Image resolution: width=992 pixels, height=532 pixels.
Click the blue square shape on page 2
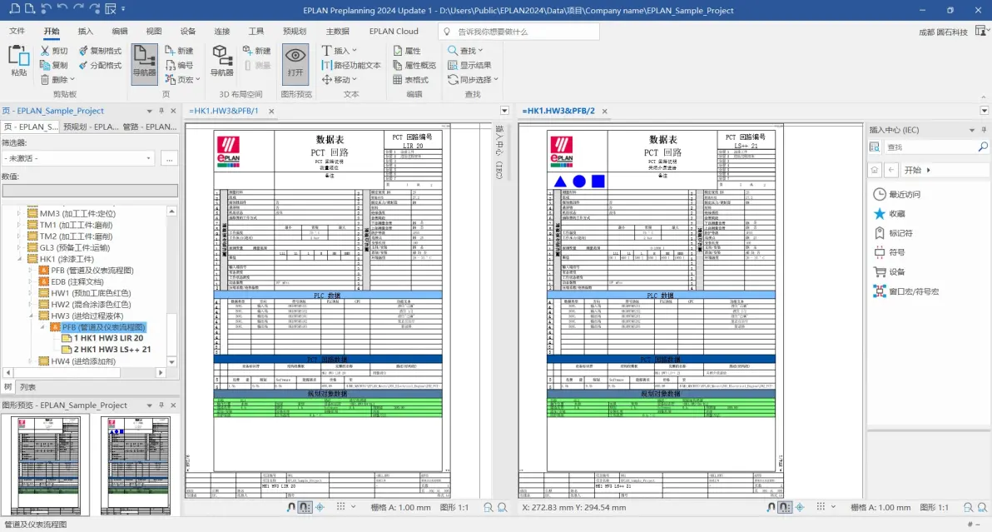point(598,181)
